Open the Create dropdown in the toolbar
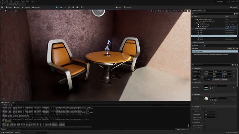This screenshot has height=134, width=239. coord(9,7)
